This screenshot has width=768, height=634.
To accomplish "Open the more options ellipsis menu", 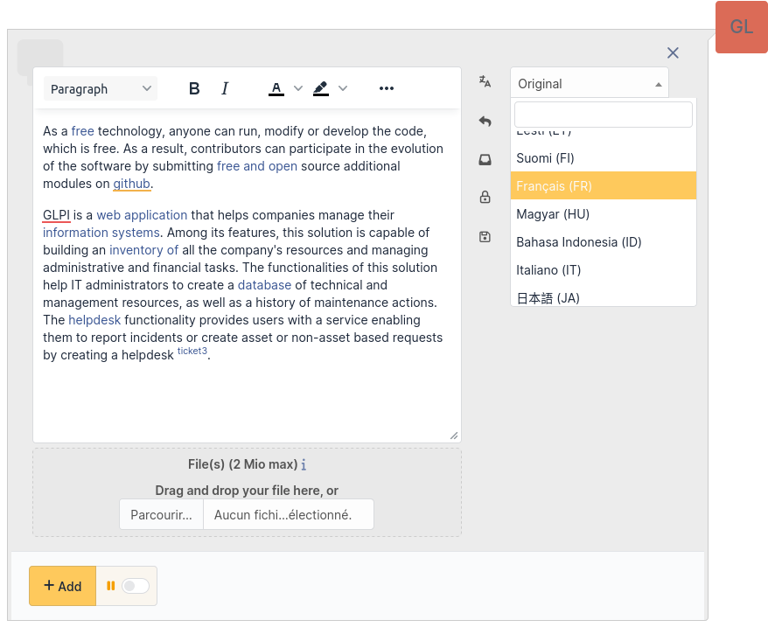I will coord(387,88).
